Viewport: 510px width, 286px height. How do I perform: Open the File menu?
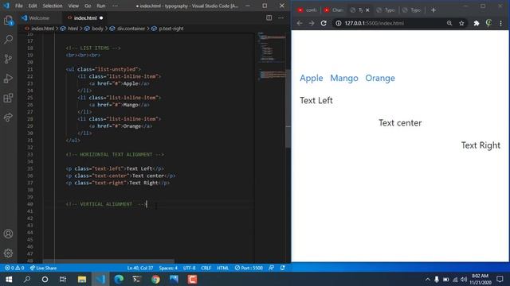(19, 6)
